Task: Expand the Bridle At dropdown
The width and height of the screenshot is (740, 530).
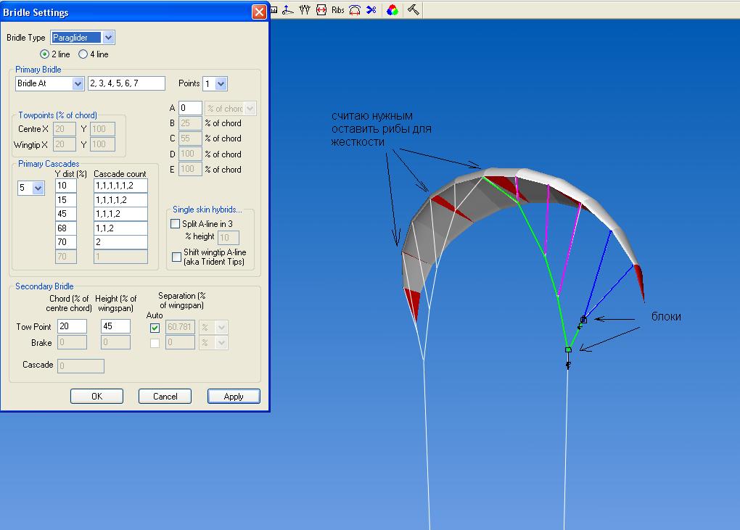Action: (78, 84)
